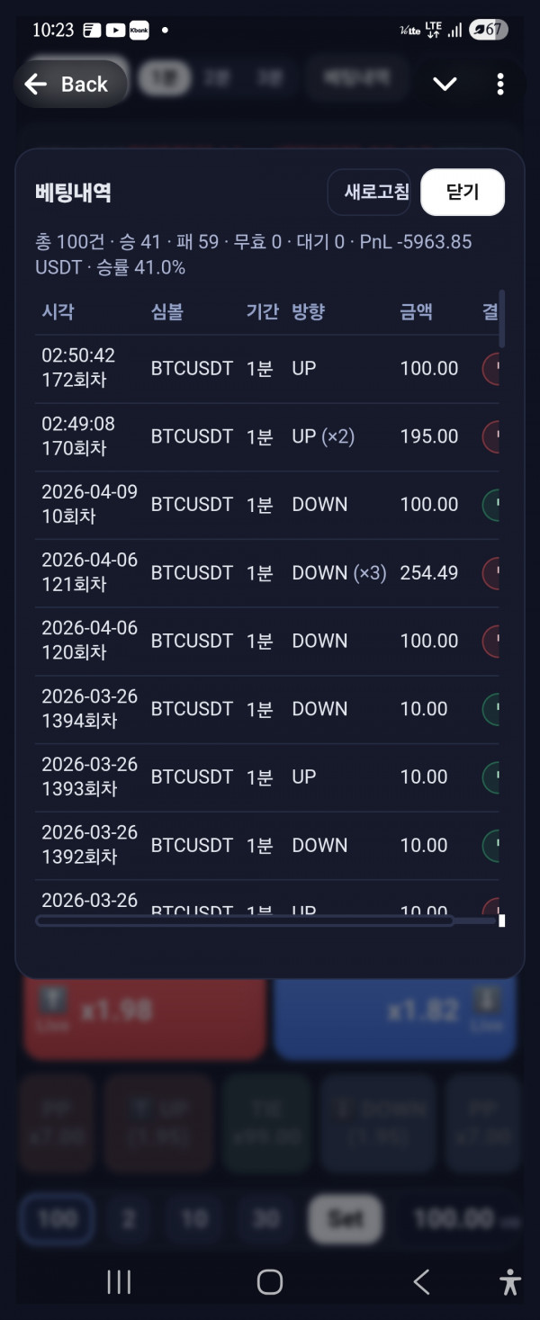Screen dimensions: 540x1320
Task: Tap result badge for 121회차 row
Action: [491, 573]
